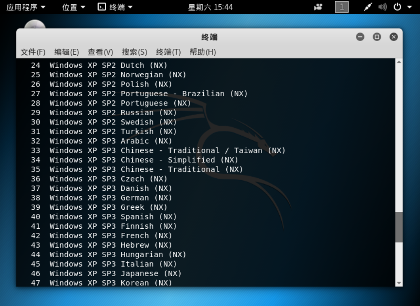Viewport: 420px width, 306px height.
Task: Click the screen recording camera icon
Action: 318,7
